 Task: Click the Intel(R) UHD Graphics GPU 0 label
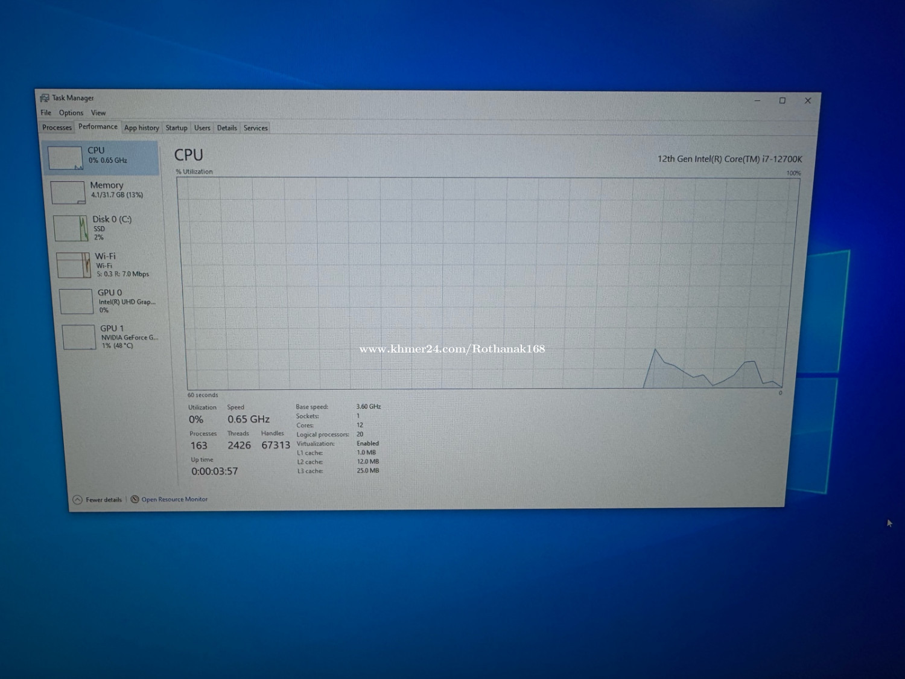pos(127,302)
